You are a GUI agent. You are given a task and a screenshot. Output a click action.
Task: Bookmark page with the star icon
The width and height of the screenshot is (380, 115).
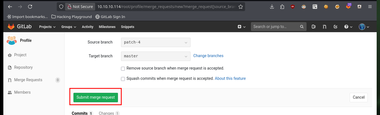[x=241, y=7]
